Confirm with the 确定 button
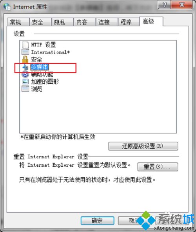Image resolution: width=196 pixels, height=232 pixels. coord(97,221)
